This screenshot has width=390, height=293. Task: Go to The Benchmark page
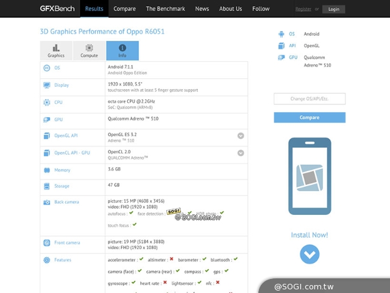165,9
